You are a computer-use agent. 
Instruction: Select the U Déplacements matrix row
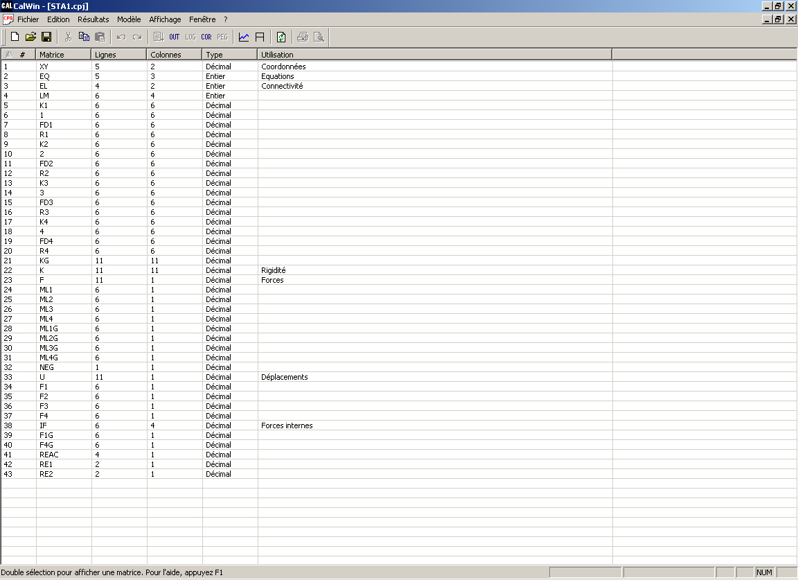(42, 377)
